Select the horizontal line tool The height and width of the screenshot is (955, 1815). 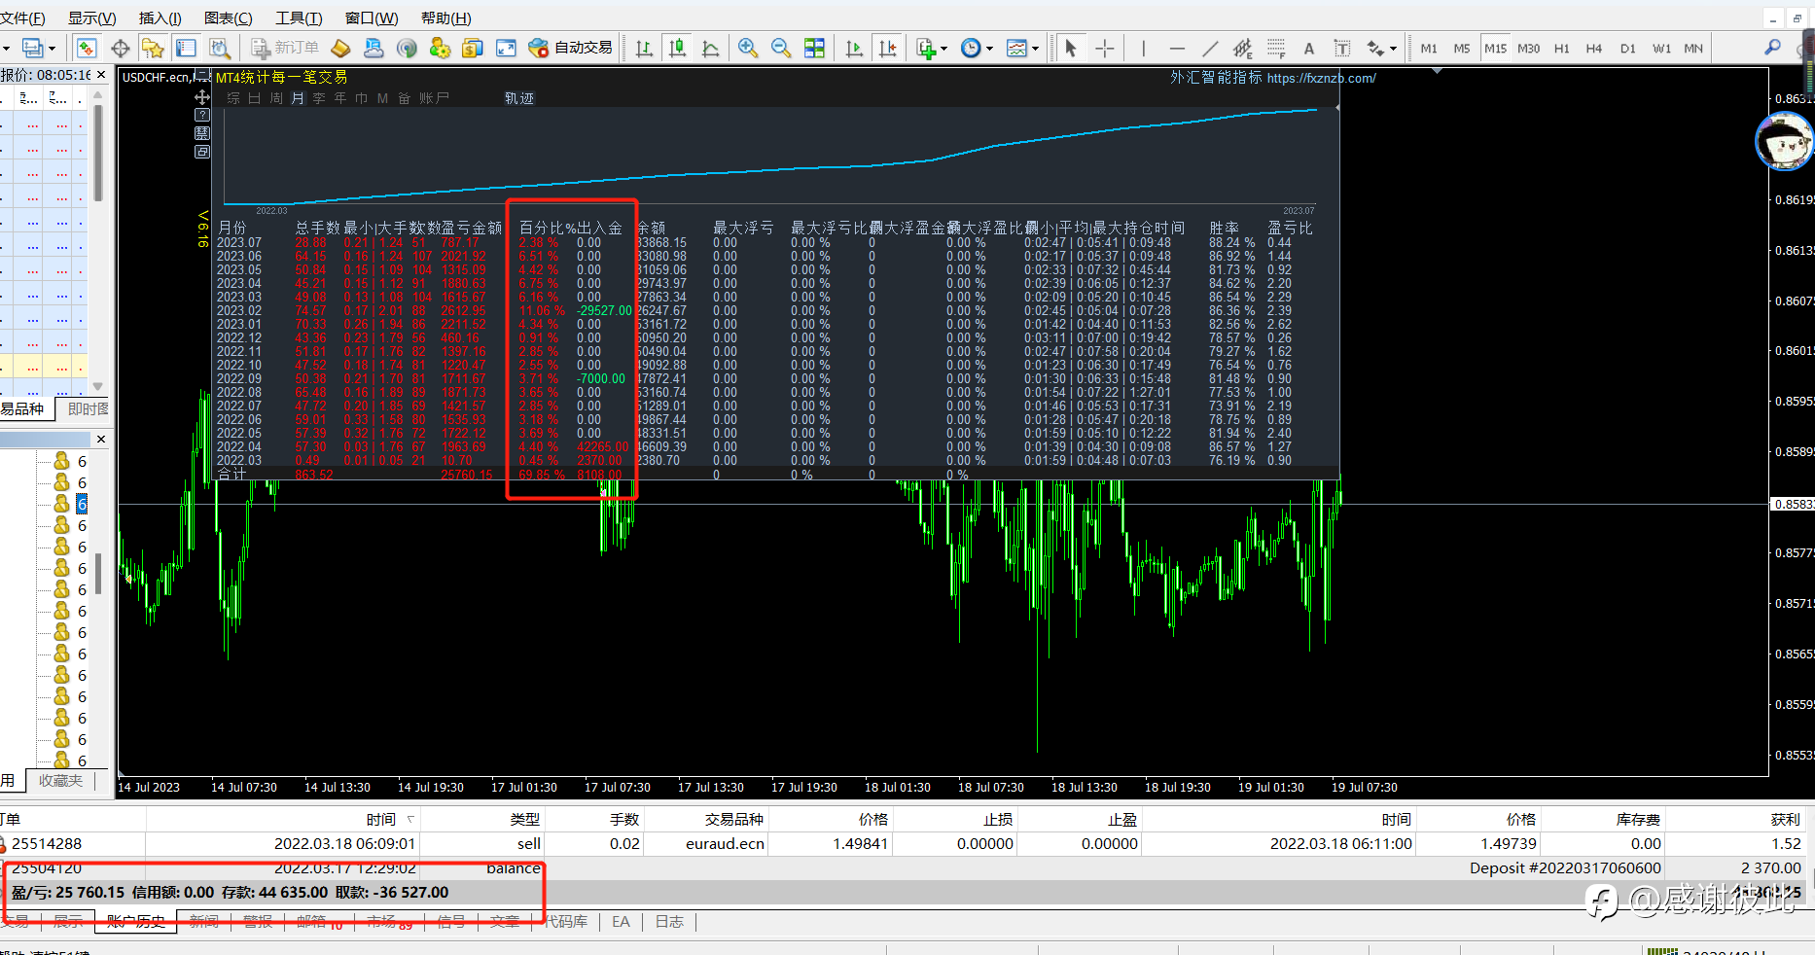(1177, 48)
